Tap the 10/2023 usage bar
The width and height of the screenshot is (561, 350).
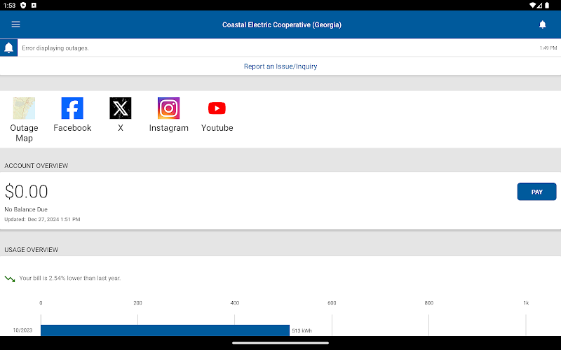pyautogui.click(x=165, y=330)
